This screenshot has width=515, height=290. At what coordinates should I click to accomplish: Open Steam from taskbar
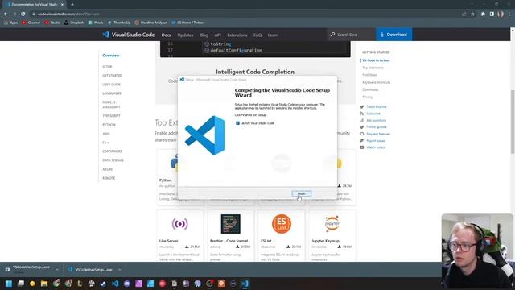pyautogui.click(x=103, y=284)
